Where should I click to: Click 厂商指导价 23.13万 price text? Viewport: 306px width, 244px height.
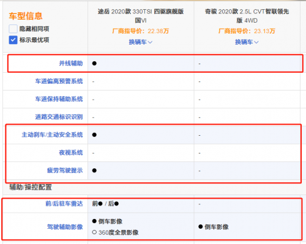(247, 31)
